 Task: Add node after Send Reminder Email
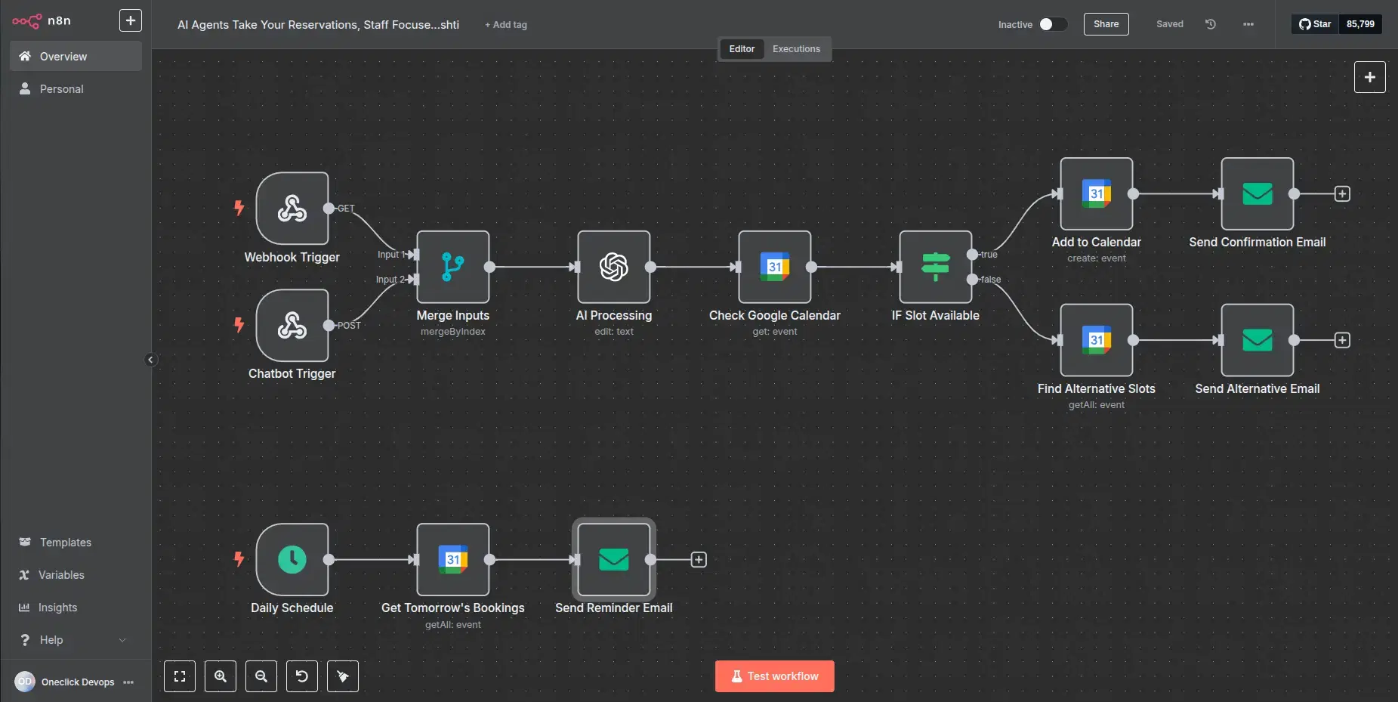[699, 560]
